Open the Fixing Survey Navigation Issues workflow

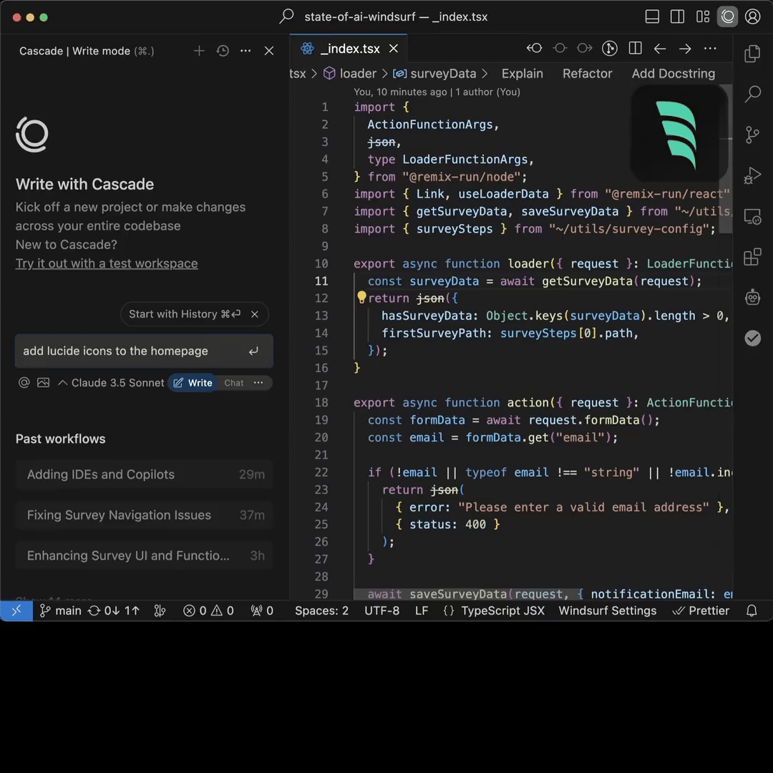119,515
